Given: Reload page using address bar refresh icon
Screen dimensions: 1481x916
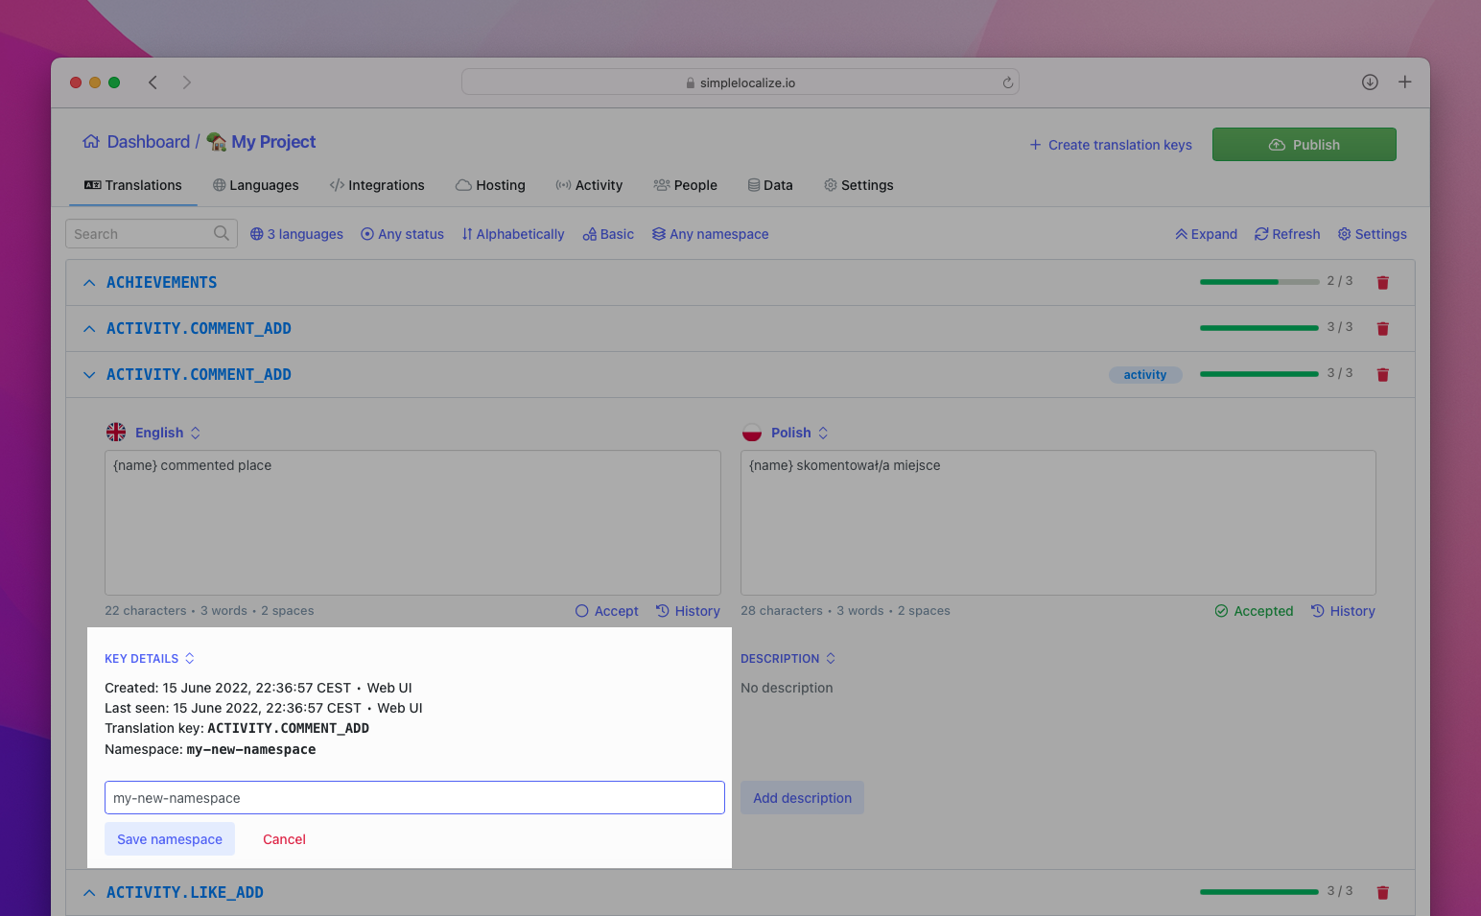Looking at the screenshot, I should coord(1008,82).
